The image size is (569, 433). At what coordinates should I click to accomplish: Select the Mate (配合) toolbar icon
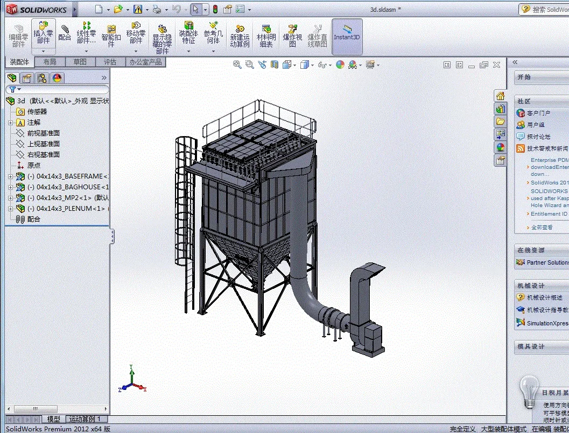65,33
